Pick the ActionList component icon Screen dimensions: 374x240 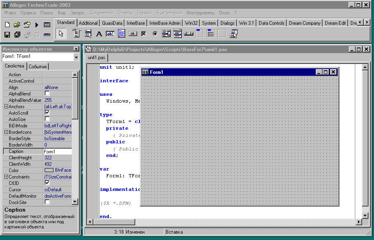tap(233, 34)
